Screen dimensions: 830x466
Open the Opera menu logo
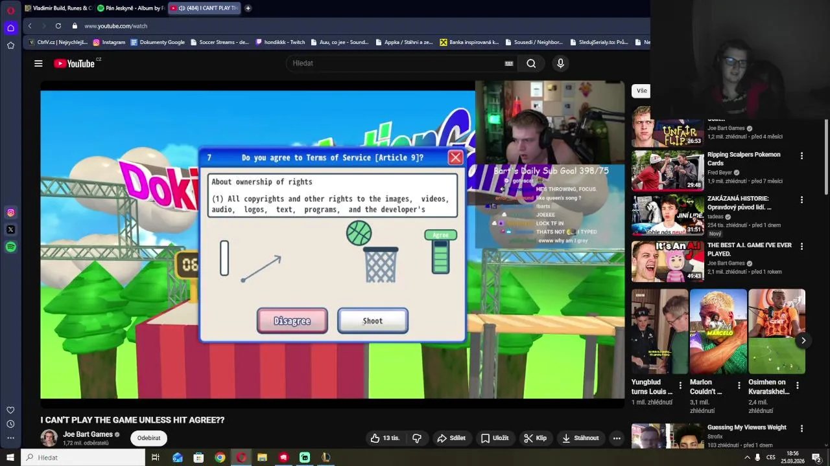click(x=10, y=10)
